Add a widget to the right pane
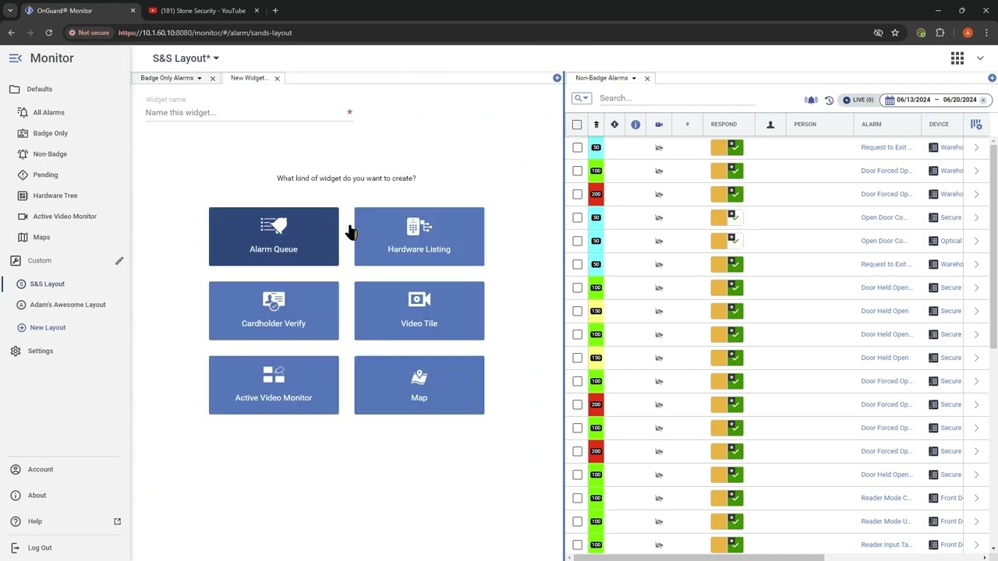The width and height of the screenshot is (998, 561). coord(992,78)
